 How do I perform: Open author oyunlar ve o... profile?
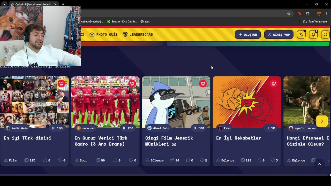click(303, 128)
